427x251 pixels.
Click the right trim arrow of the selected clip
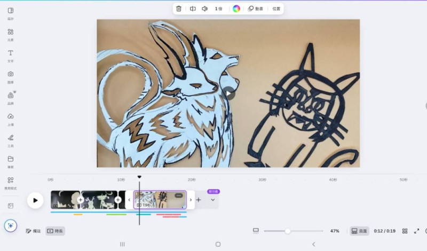coord(191,200)
